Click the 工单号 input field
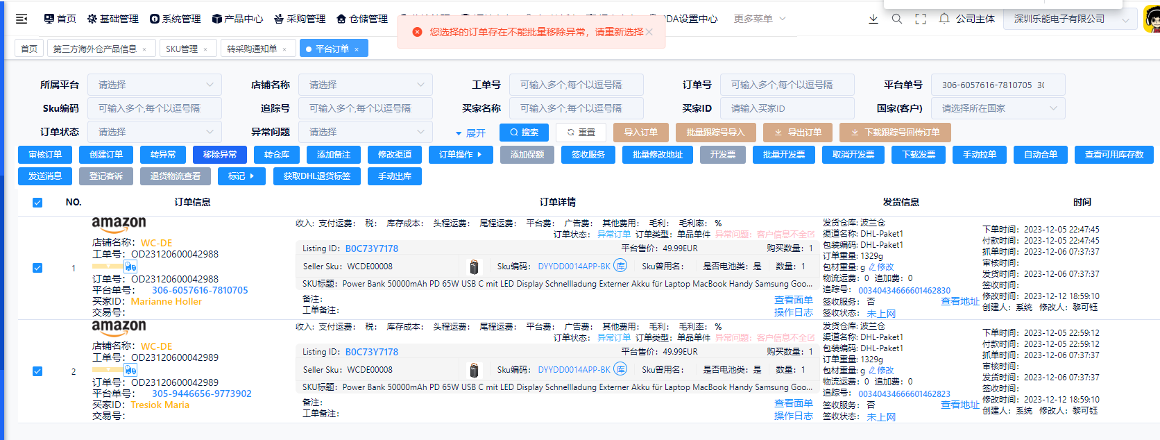This screenshot has height=440, width=1160. [x=577, y=85]
